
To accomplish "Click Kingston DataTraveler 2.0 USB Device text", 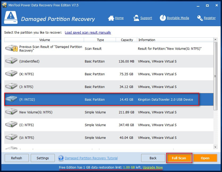I will tap(165, 99).
